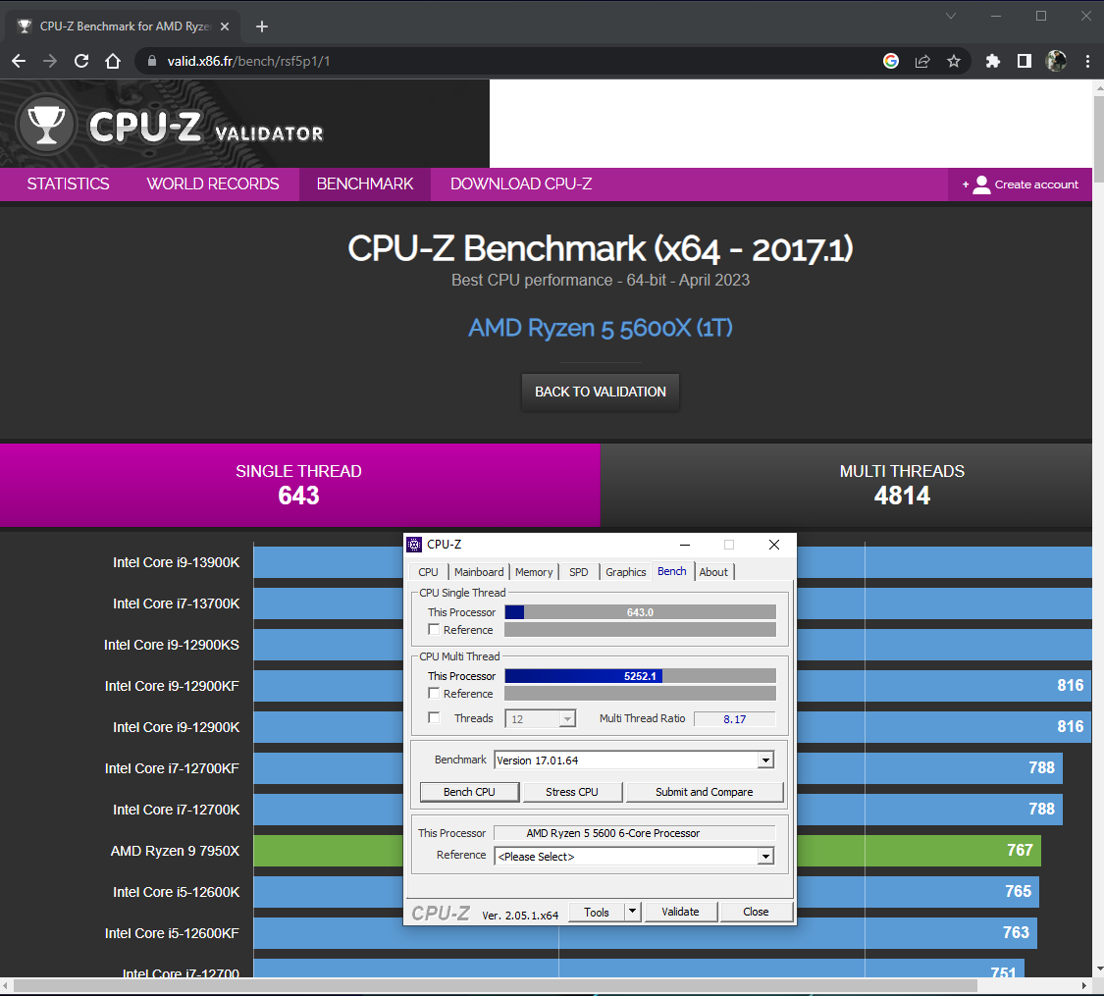
Task: Click the BACK TO VALIDATION button
Action: tap(601, 393)
